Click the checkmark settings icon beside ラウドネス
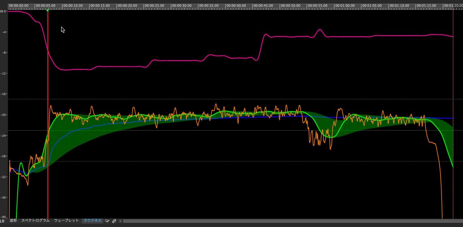 coord(107,221)
